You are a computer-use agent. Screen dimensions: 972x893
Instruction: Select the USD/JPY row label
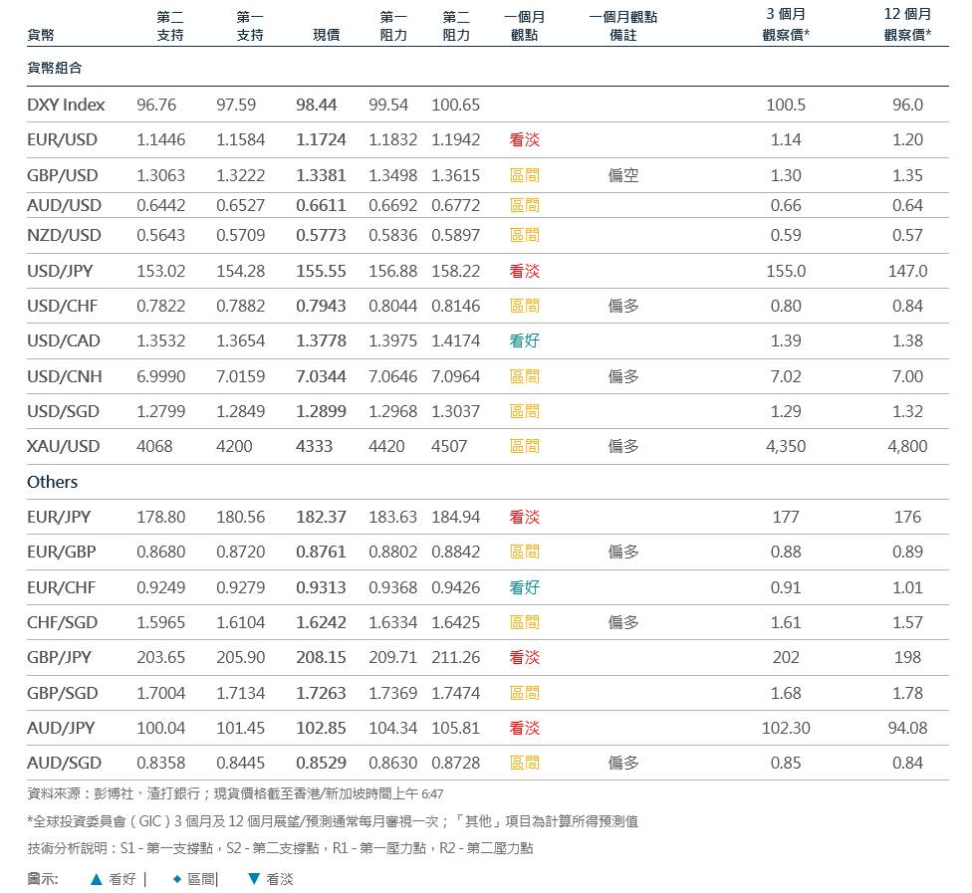point(62,271)
